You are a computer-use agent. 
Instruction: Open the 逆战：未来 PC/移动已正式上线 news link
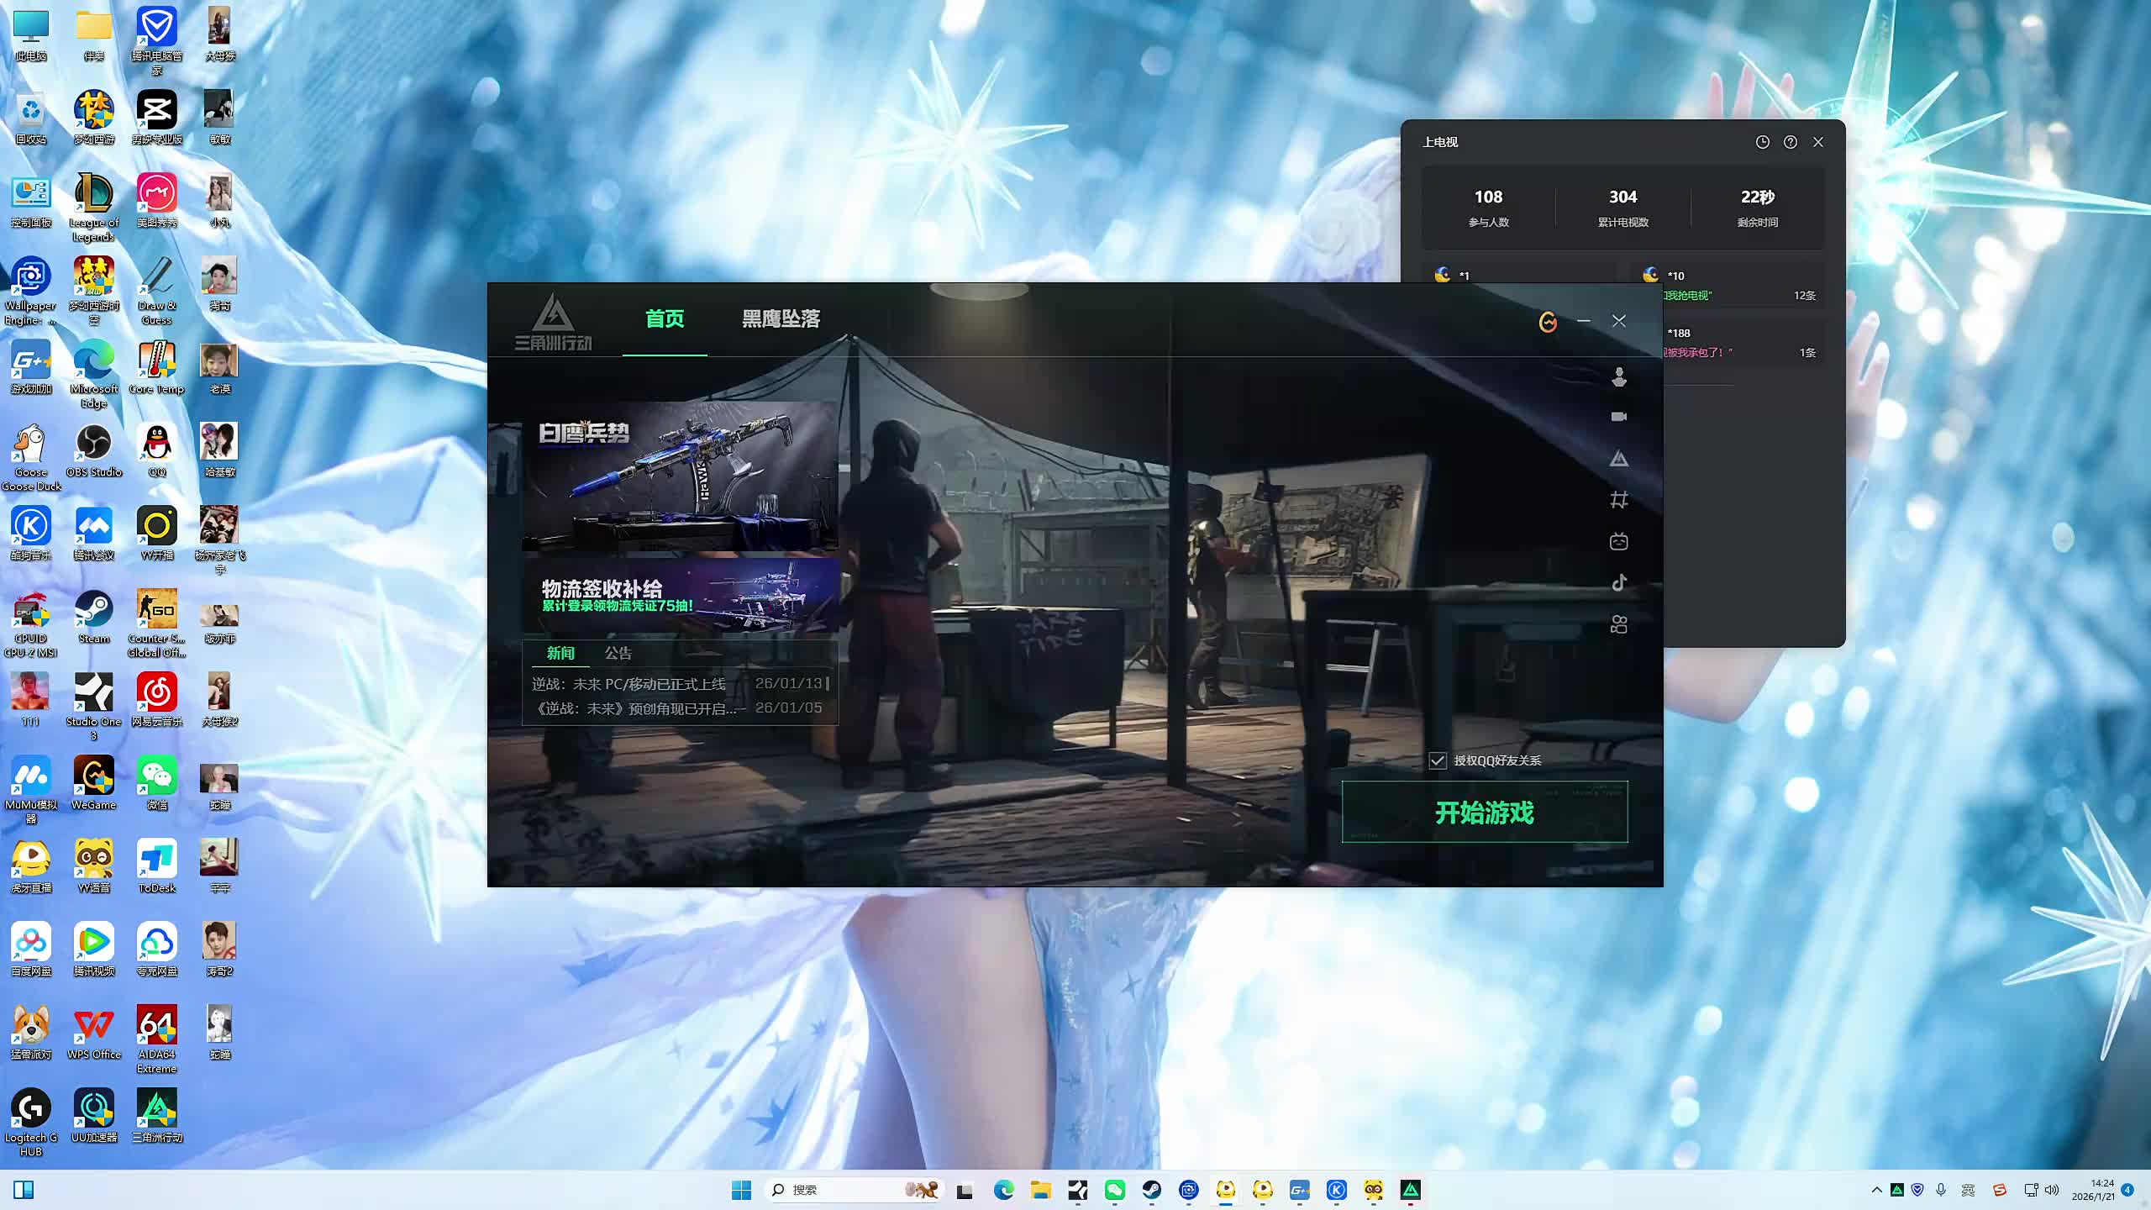(628, 684)
